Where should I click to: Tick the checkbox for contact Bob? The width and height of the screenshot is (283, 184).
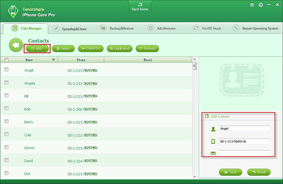pos(7,108)
